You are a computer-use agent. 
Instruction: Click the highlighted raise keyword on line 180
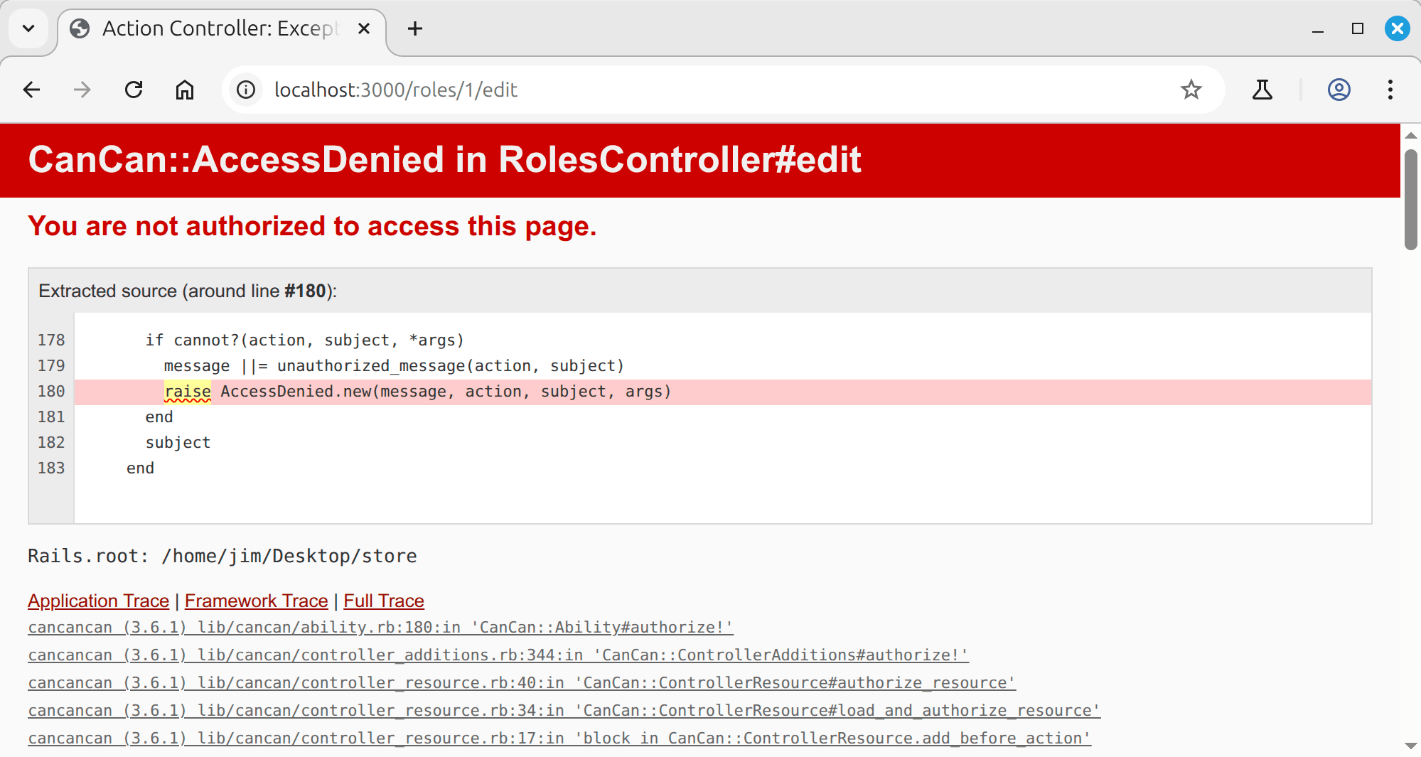click(x=188, y=392)
